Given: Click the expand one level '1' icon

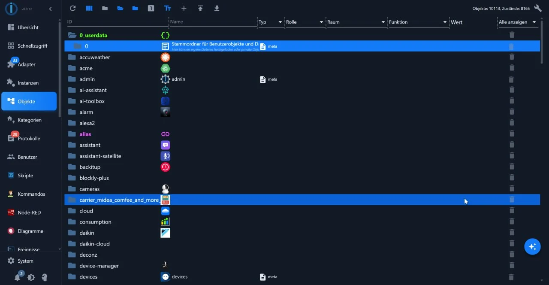Looking at the screenshot, I should [x=151, y=9].
